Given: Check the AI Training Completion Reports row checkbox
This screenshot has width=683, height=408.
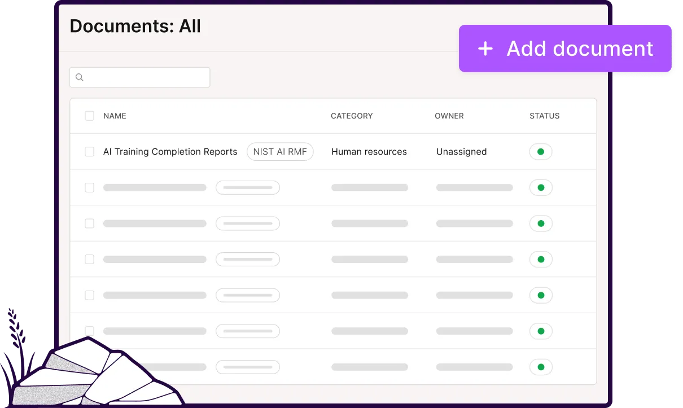Looking at the screenshot, I should [x=89, y=151].
